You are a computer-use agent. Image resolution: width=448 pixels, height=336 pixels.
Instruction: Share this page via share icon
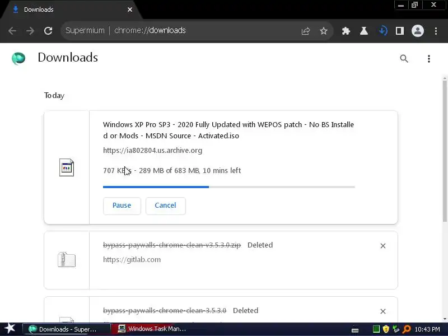(305, 31)
